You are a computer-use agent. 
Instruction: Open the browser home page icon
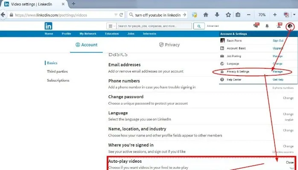pyautogui.click(x=206, y=15)
